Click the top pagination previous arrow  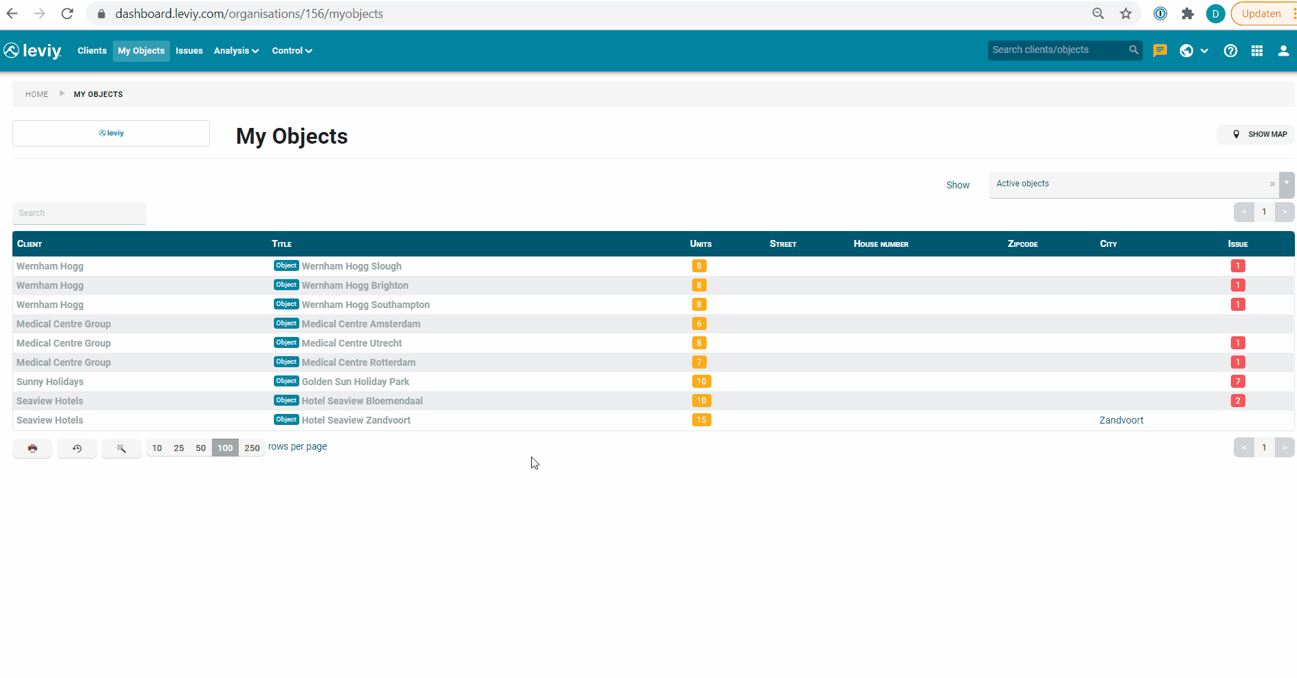pyautogui.click(x=1243, y=212)
